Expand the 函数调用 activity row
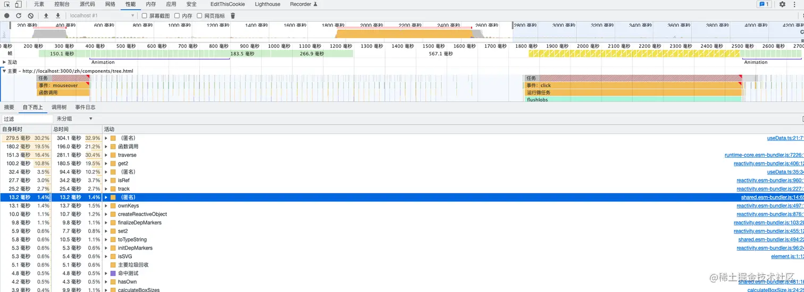804x292 pixels. tap(106, 147)
